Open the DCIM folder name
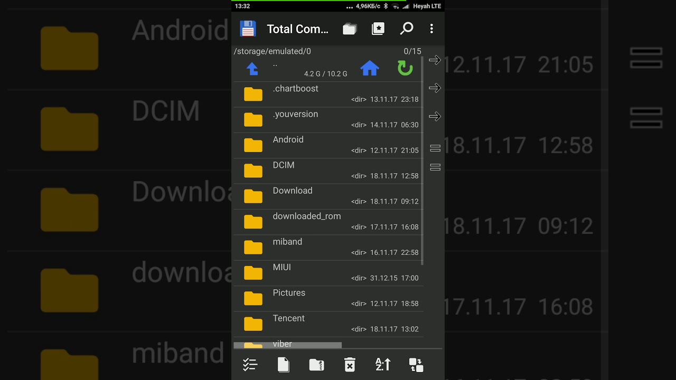 [284, 165]
